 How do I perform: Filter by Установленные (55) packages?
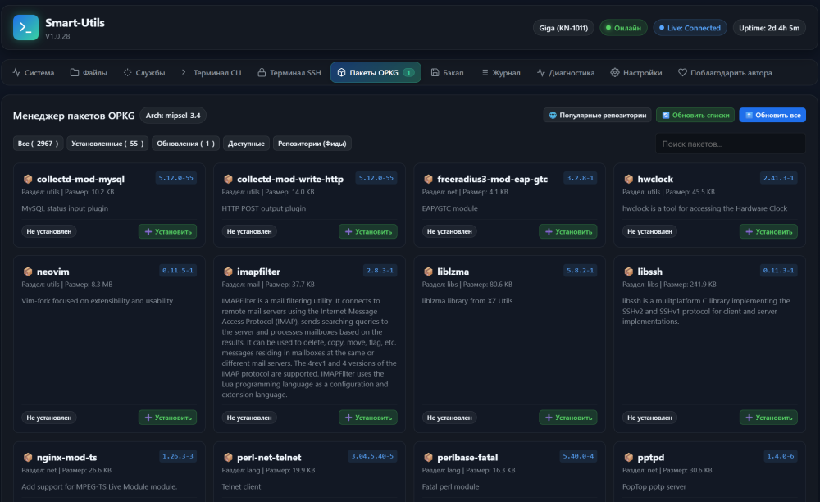click(x=107, y=144)
